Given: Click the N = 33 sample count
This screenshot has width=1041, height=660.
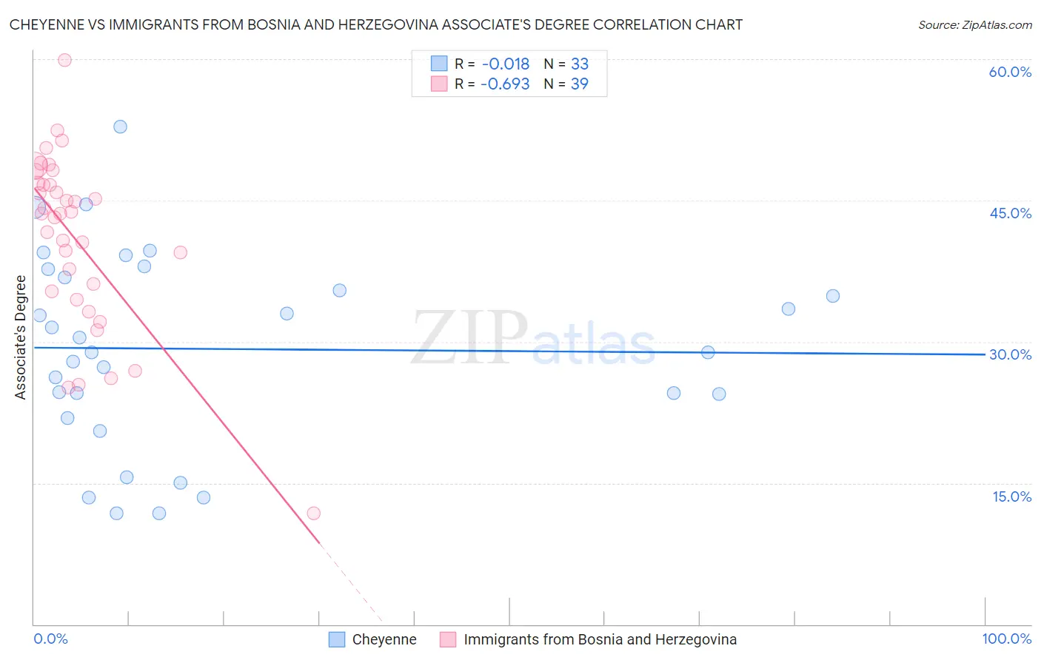Looking at the screenshot, I should pyautogui.click(x=566, y=64).
